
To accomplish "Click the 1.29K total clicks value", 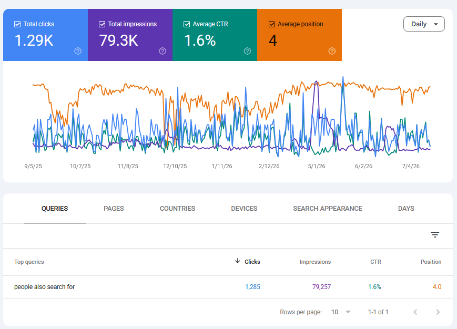I will click(34, 40).
